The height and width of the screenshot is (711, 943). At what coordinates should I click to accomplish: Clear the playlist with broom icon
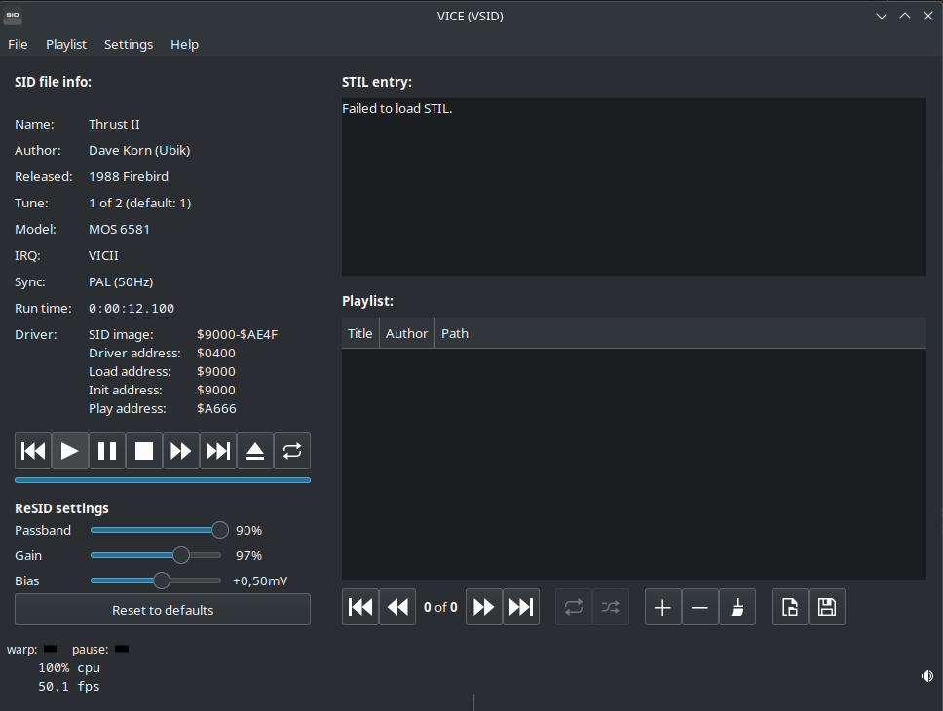click(737, 607)
